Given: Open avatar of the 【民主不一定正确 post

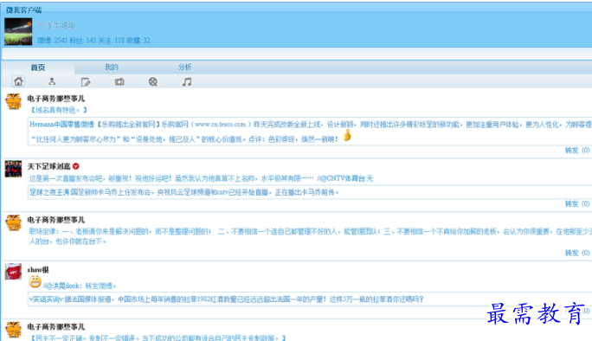Looking at the screenshot, I should coord(13,330).
